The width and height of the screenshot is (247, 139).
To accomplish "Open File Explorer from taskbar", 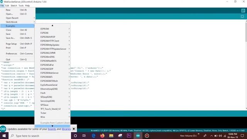I will pos(111,136).
